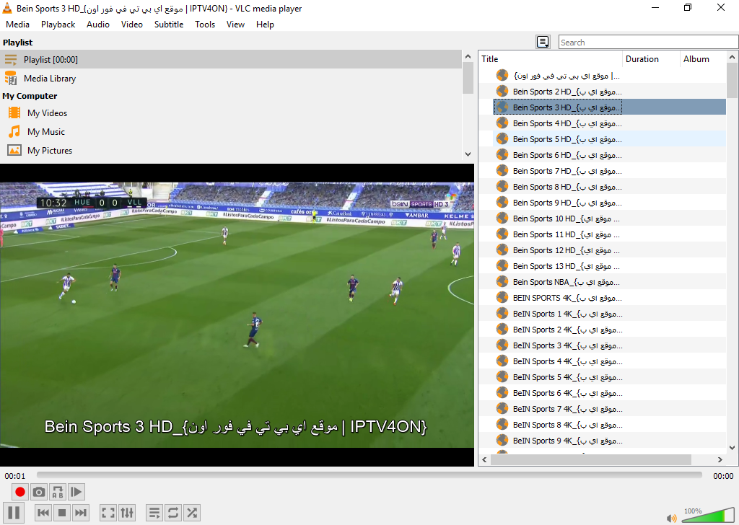Set an A-B loop point
This screenshot has width=739, height=525.
click(57, 491)
